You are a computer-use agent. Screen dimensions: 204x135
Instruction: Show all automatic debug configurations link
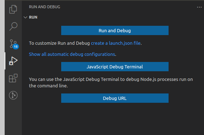(x=72, y=54)
